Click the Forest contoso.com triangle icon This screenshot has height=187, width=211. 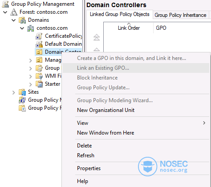[14, 12]
